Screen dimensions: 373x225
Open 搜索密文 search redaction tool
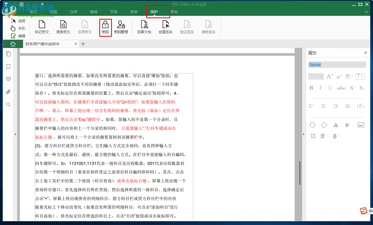click(63, 27)
